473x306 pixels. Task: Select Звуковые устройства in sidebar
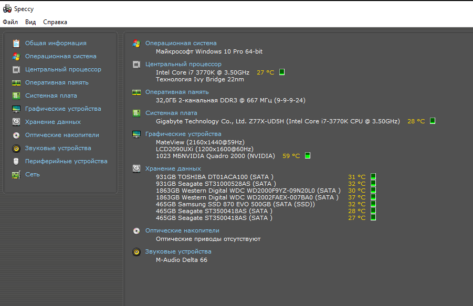(58, 148)
